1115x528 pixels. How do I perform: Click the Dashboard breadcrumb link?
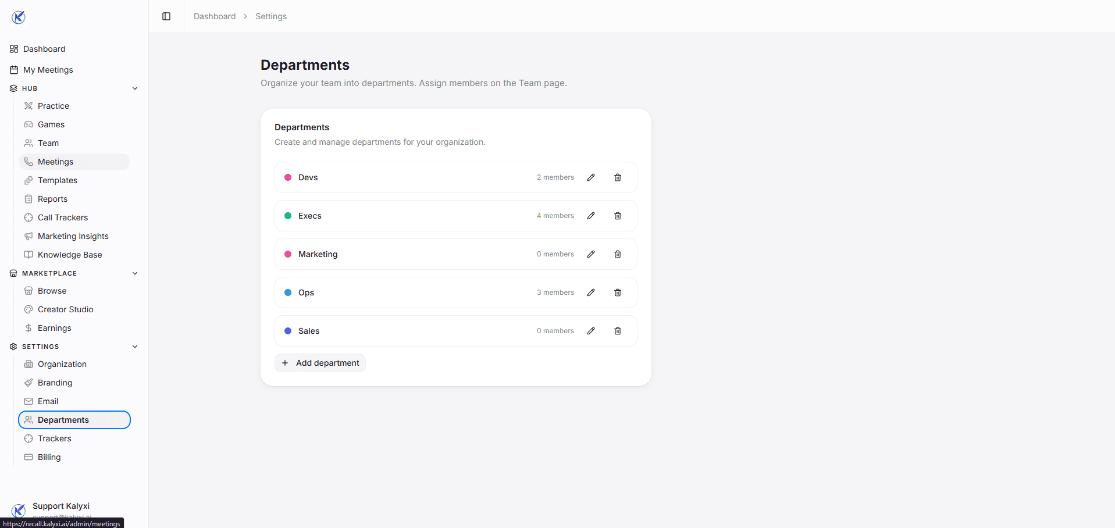[x=215, y=16]
